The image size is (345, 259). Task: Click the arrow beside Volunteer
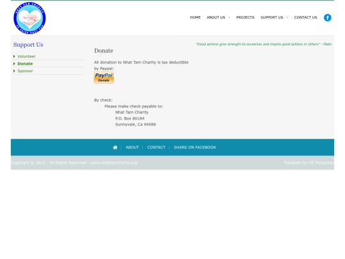point(14,56)
